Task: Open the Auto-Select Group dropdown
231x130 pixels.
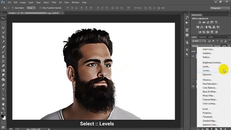Action: [31, 8]
